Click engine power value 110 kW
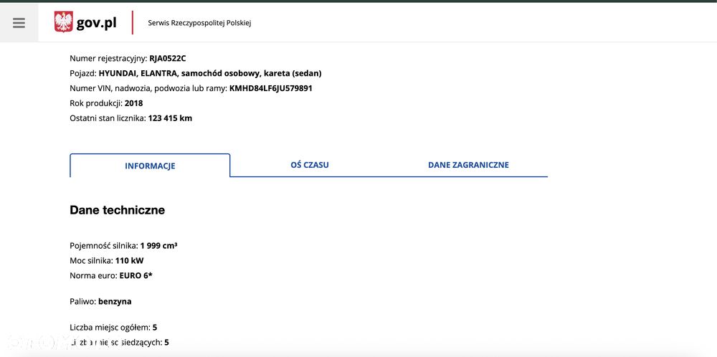717x357 pixels. [129, 260]
